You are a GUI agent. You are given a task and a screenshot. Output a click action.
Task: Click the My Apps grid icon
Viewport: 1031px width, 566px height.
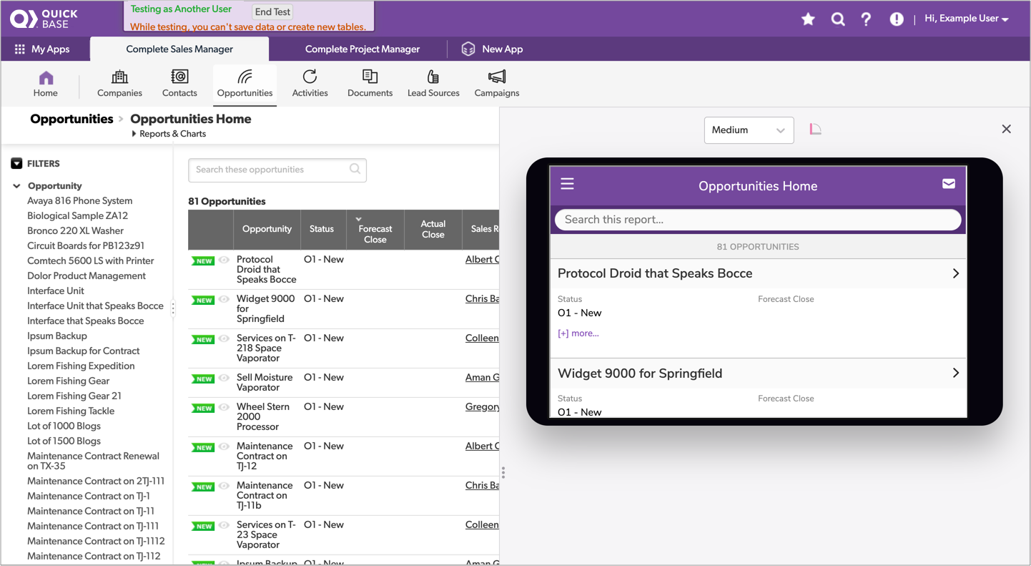click(x=19, y=49)
